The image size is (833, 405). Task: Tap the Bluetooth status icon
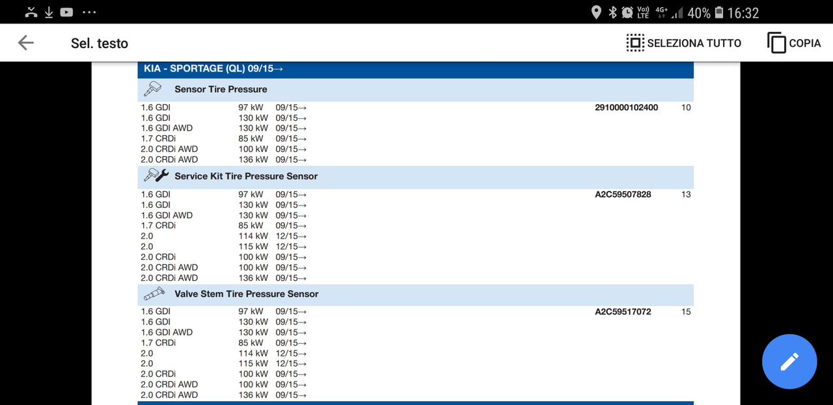pos(612,12)
